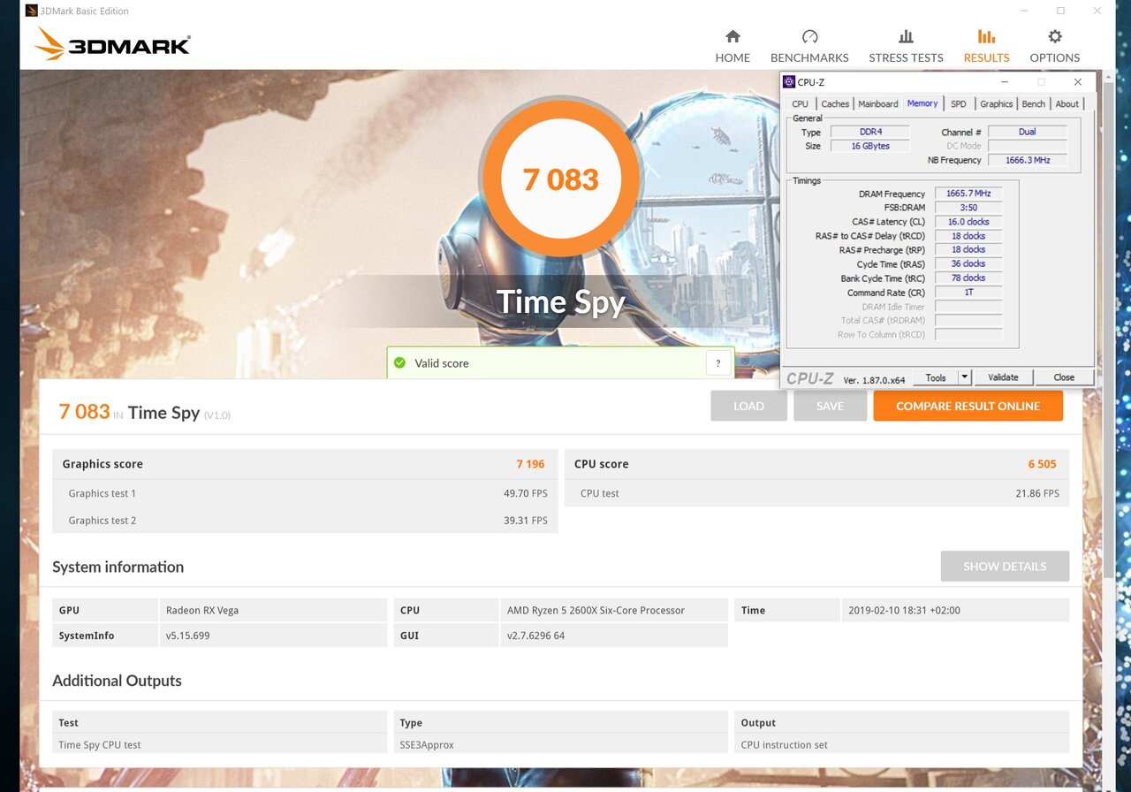Open the Mainboard tab in CPU-Z
The width and height of the screenshot is (1131, 792).
(878, 103)
